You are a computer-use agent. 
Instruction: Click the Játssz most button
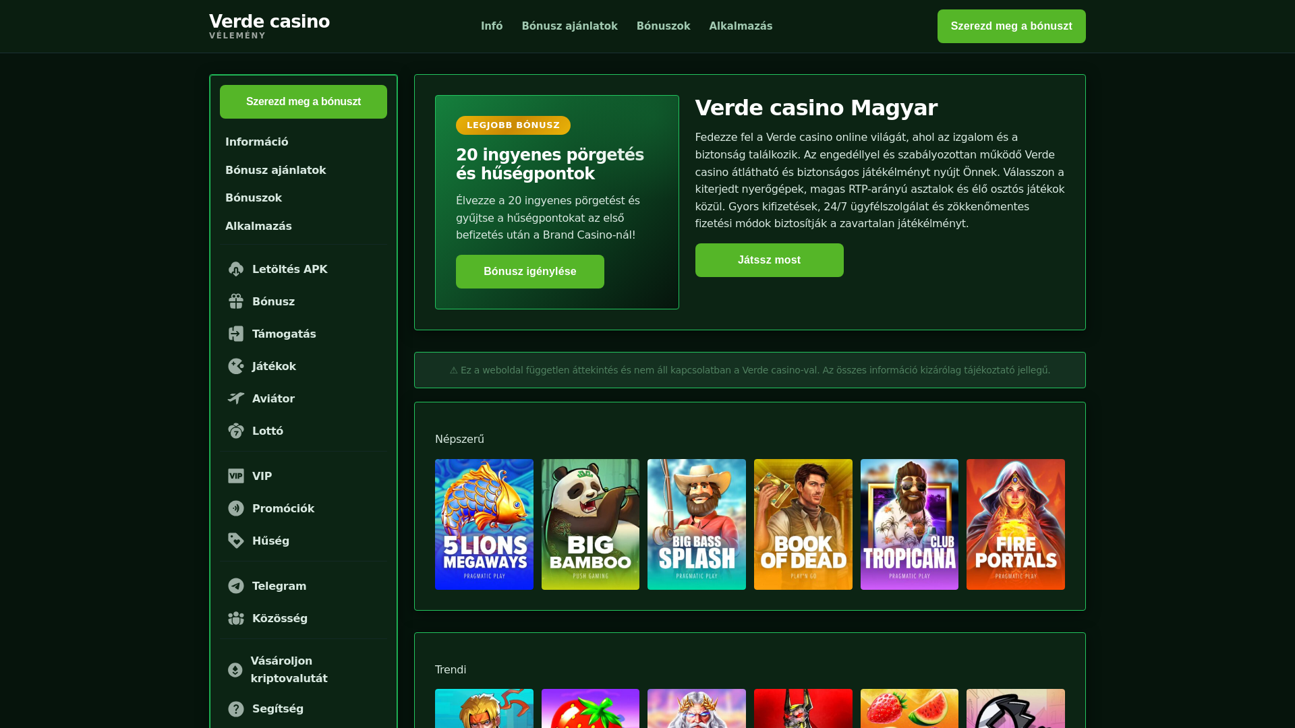[x=769, y=260]
